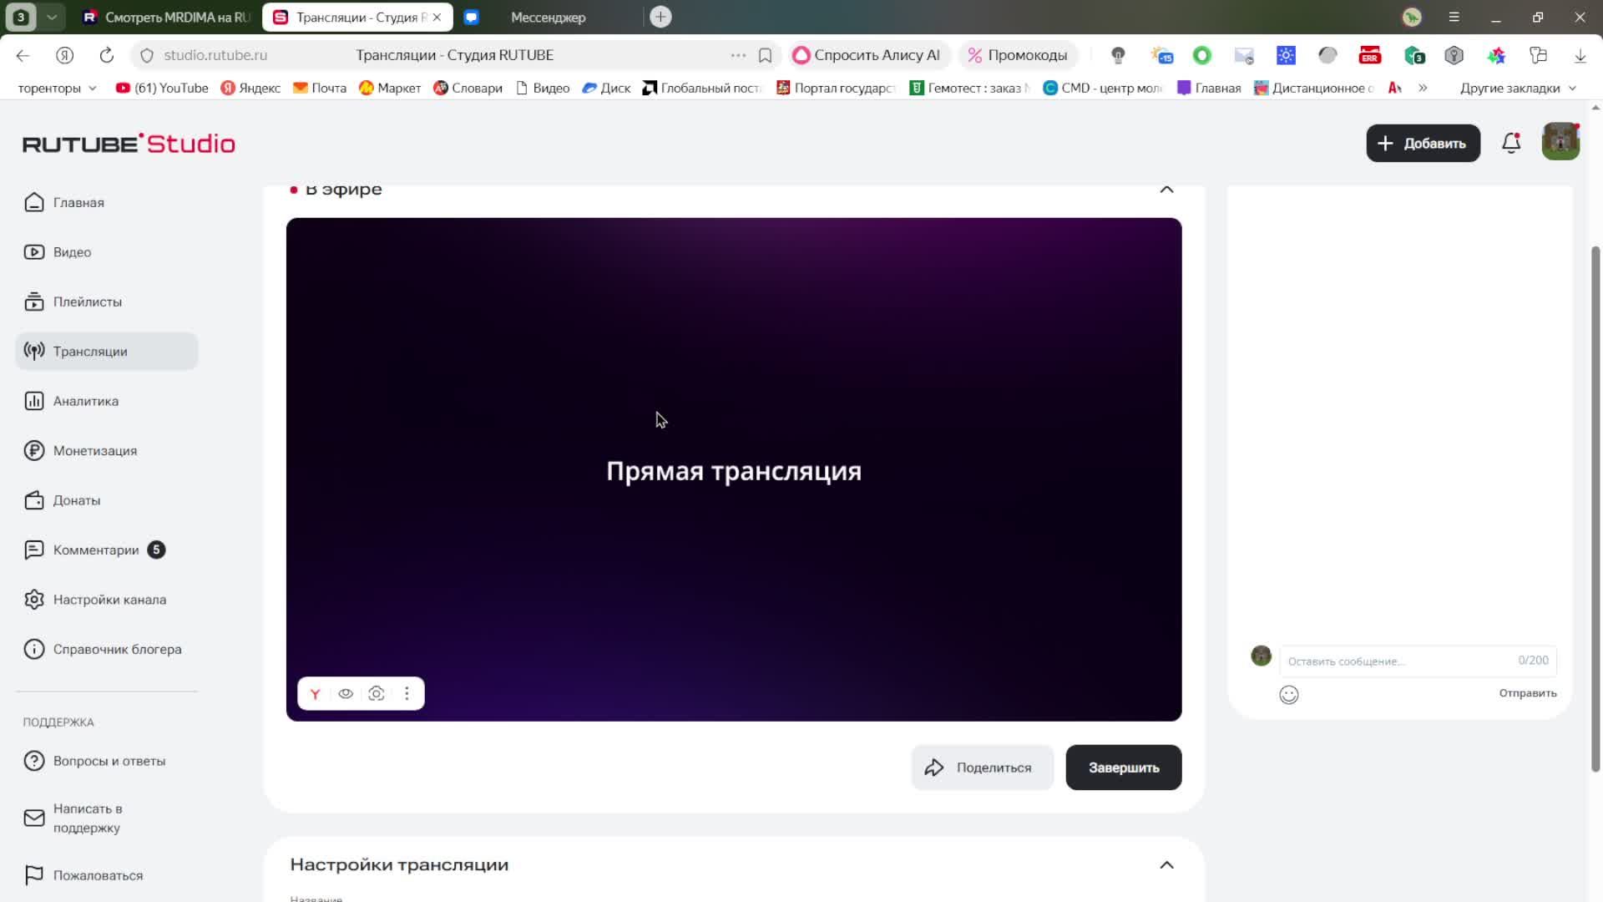Click the screenshot camera icon on player
Screen dimensions: 1603x902
click(377, 693)
